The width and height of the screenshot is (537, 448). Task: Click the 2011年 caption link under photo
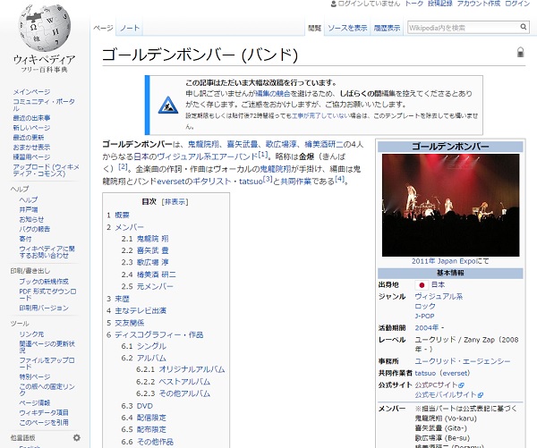(423, 261)
